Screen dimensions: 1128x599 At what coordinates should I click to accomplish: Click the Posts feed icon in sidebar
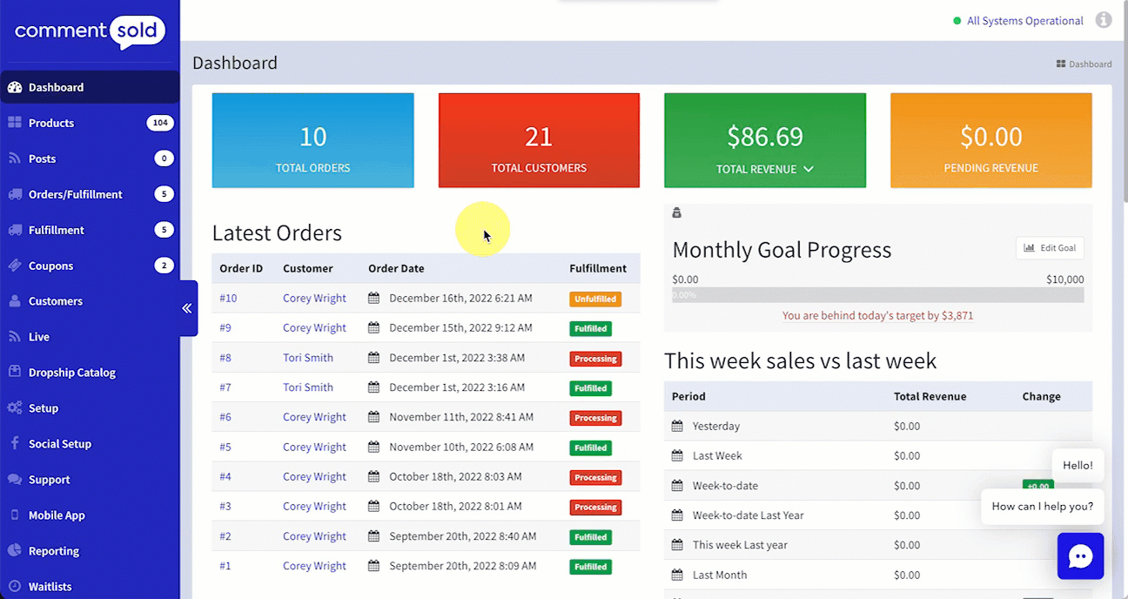14,158
